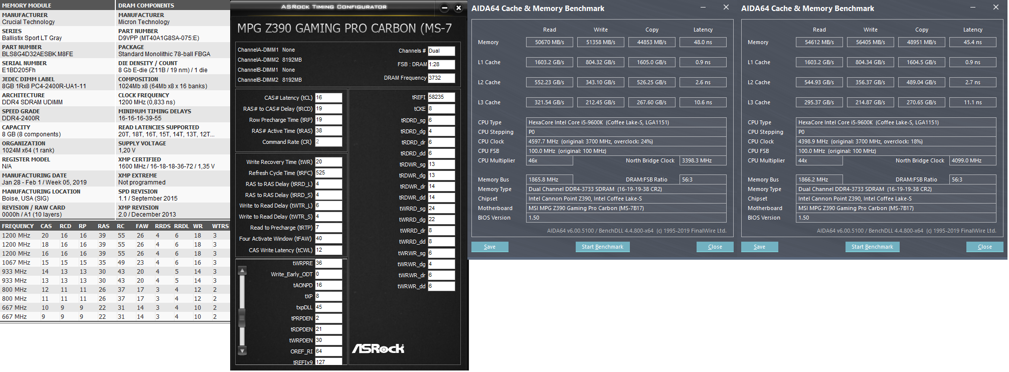The image size is (1009, 372).
Task: Select the tCKE value field
Action: (x=441, y=109)
